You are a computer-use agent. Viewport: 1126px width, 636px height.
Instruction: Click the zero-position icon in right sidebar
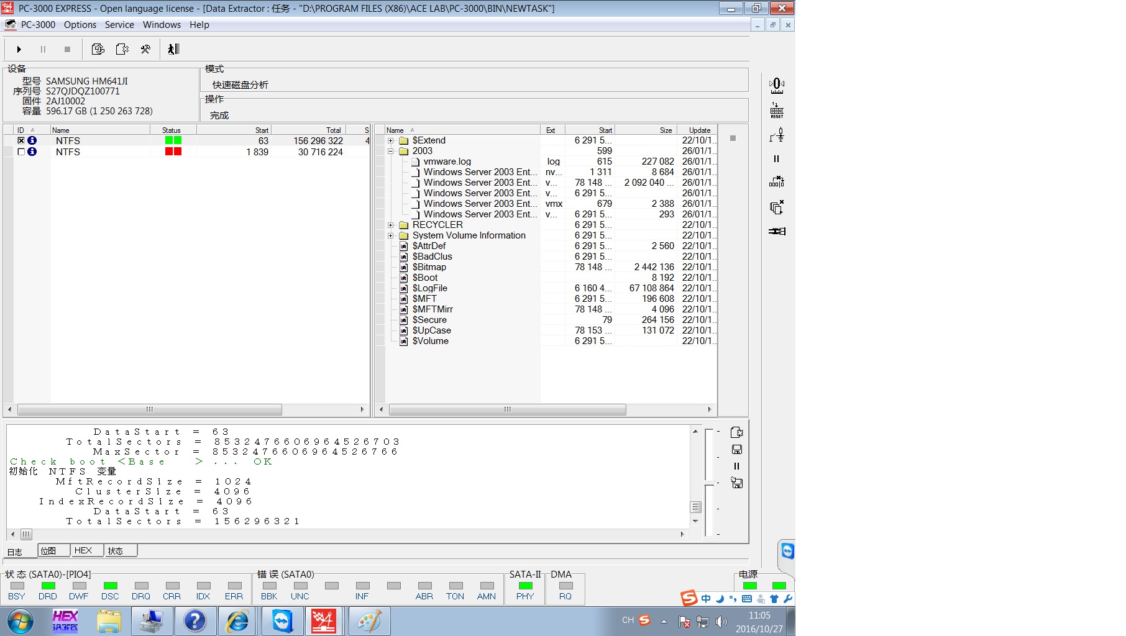coord(777,86)
